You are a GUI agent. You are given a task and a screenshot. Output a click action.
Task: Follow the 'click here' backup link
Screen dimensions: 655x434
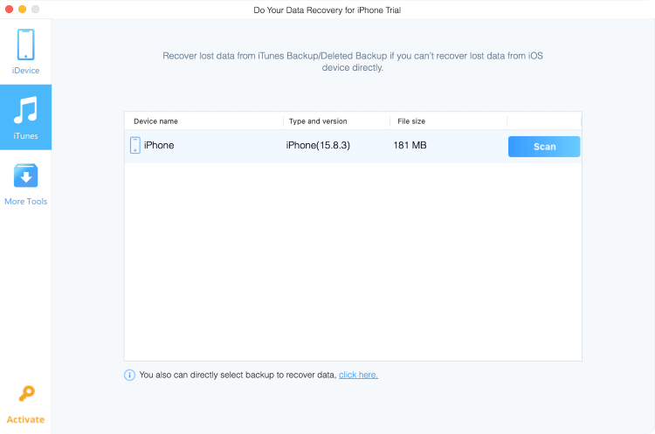[x=358, y=375]
